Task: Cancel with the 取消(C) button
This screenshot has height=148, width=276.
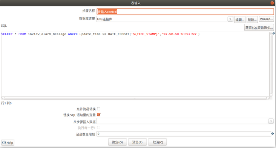Action: pos(158,142)
